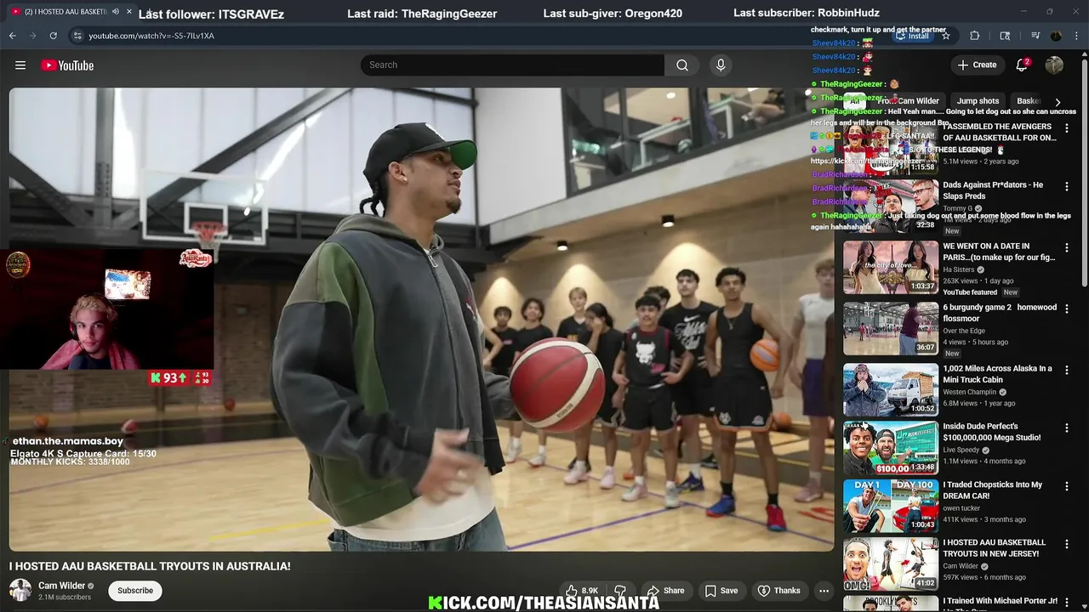Viewport: 1089px width, 612px height.
Task: Open 'Inside Dude Perfect's $100,000,000 Mega Studio!'
Action: (x=991, y=432)
